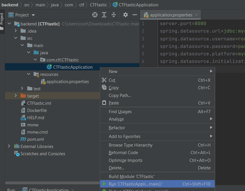Screen dimensions: 245x191
Task: Collapse the resources folder
Action: pos(29,74)
